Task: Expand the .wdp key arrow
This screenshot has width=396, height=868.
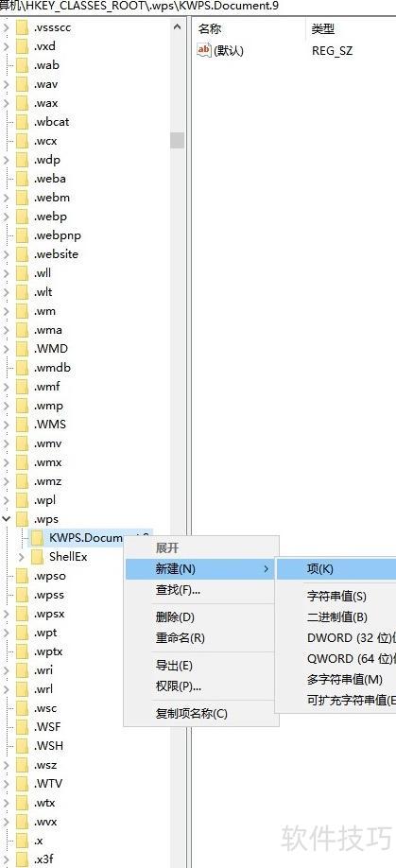Action: (7, 160)
